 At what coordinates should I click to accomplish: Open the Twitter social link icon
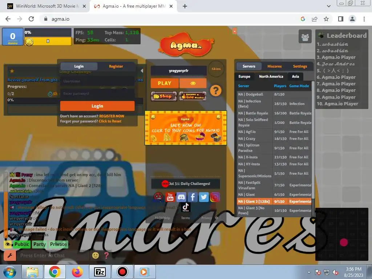[204, 197]
